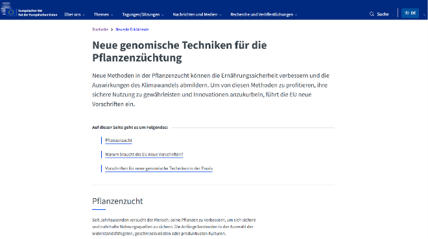Click the chevron next to the DE button
The width and height of the screenshot is (428, 239).
(424, 15)
